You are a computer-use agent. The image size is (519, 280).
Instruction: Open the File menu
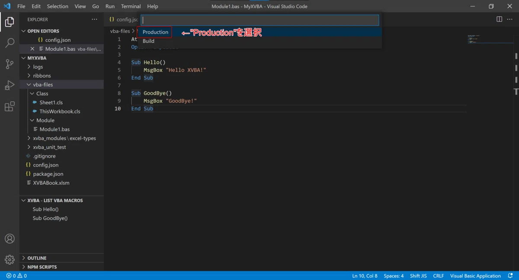tap(21, 6)
